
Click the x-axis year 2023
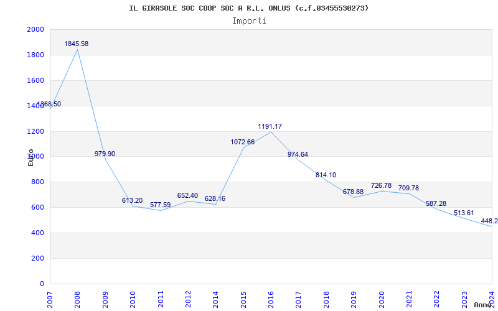point(464,300)
